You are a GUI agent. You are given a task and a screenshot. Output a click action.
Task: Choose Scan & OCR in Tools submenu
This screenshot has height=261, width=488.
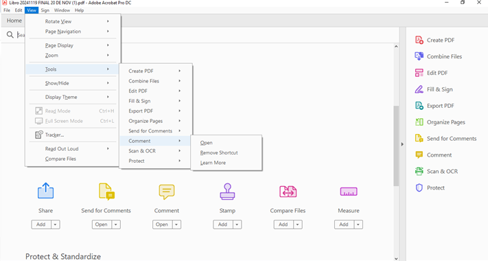pos(156,150)
